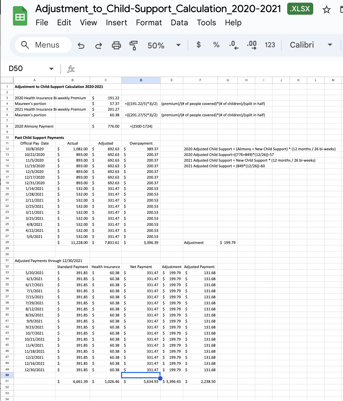Open the Edit menu

pyautogui.click(x=64, y=23)
